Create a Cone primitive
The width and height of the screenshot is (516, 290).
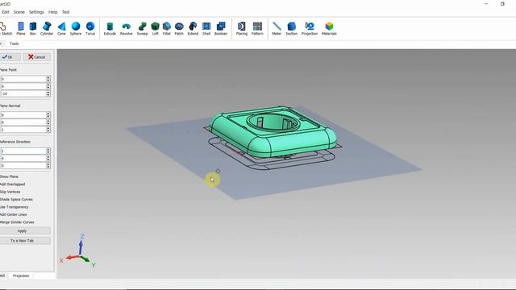pos(61,28)
